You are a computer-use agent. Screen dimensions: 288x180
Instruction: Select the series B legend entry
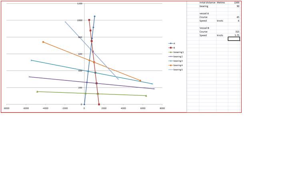pos(174,48)
